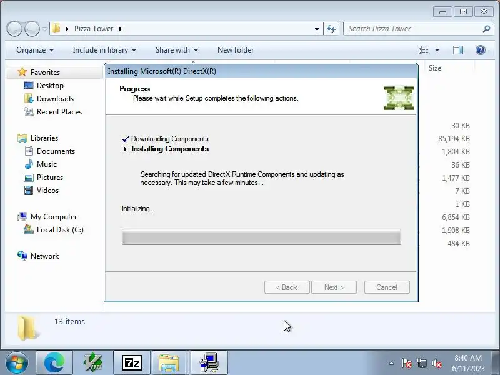Launch Microsoft Edge from taskbar
Image resolution: width=500 pixels, height=375 pixels.
click(x=54, y=363)
